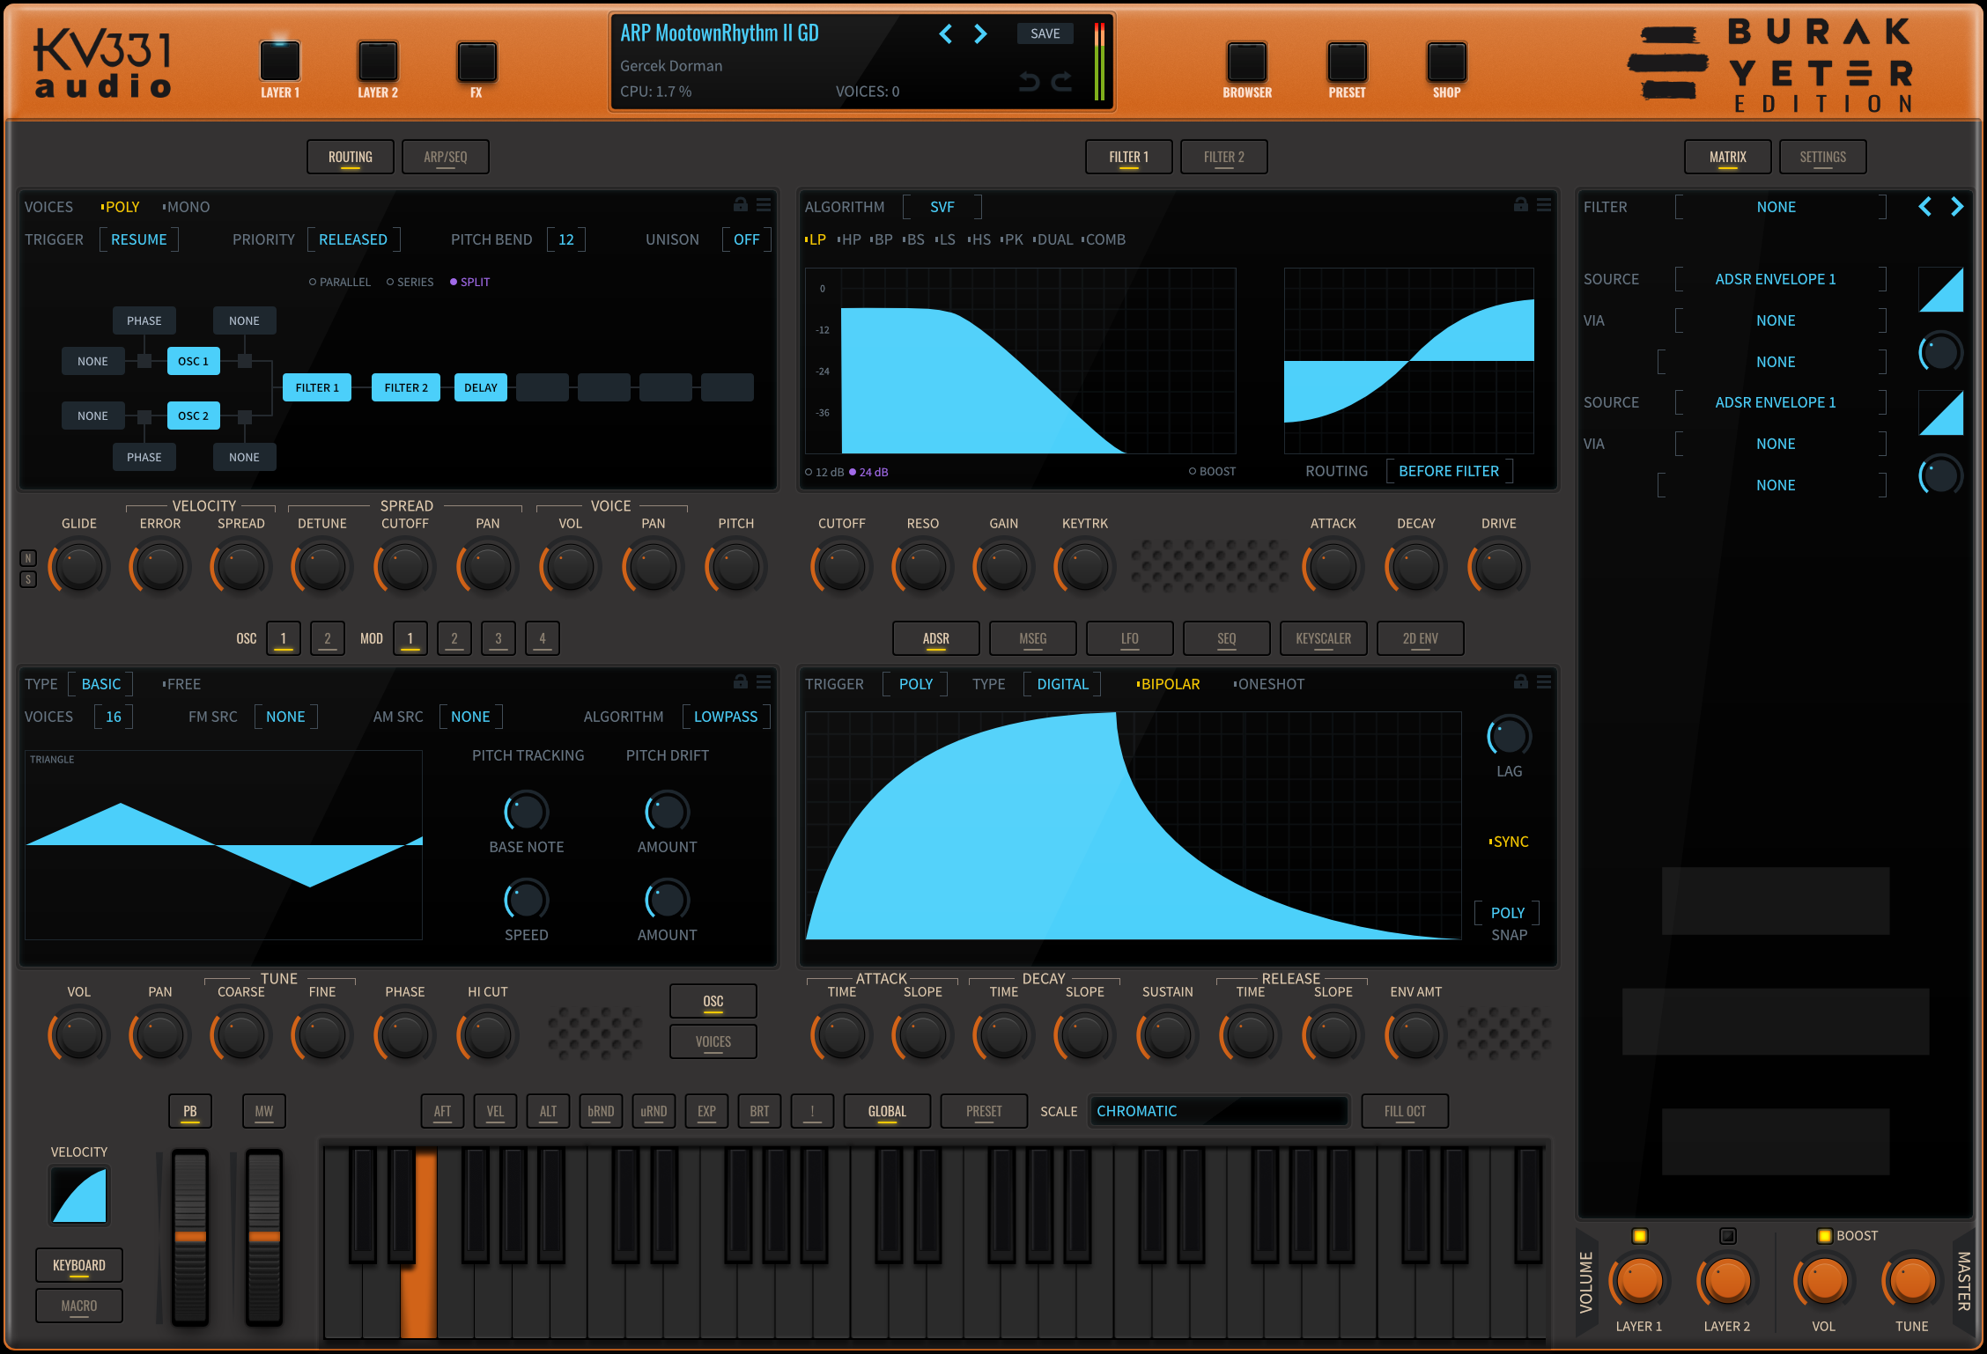Open the hamburger menu in voices panel
1987x1354 pixels.
click(x=764, y=205)
